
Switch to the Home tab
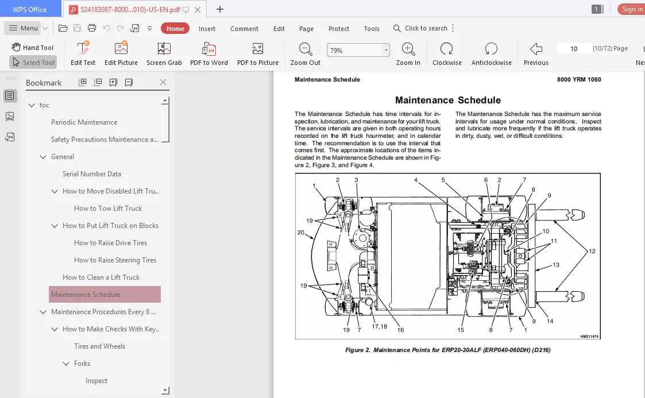point(175,28)
